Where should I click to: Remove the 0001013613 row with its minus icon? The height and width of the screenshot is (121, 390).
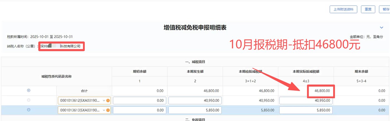[28, 110]
